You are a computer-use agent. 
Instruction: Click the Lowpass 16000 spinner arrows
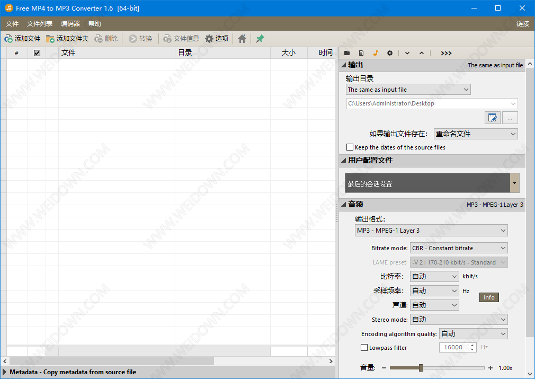(x=472, y=348)
